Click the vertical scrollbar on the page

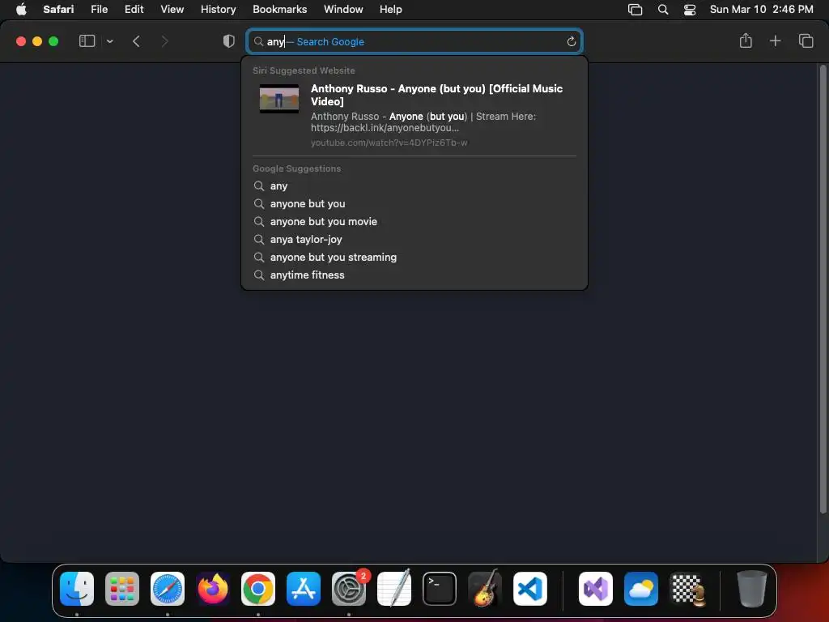[823, 289]
